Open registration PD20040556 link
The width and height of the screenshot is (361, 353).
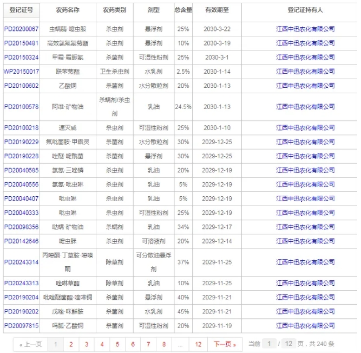22,184
